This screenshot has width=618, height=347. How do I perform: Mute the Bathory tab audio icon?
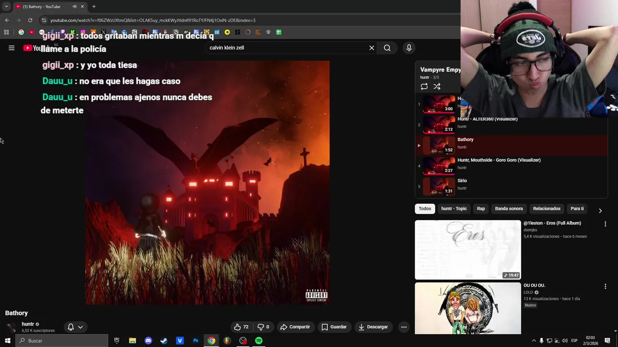[74, 6]
